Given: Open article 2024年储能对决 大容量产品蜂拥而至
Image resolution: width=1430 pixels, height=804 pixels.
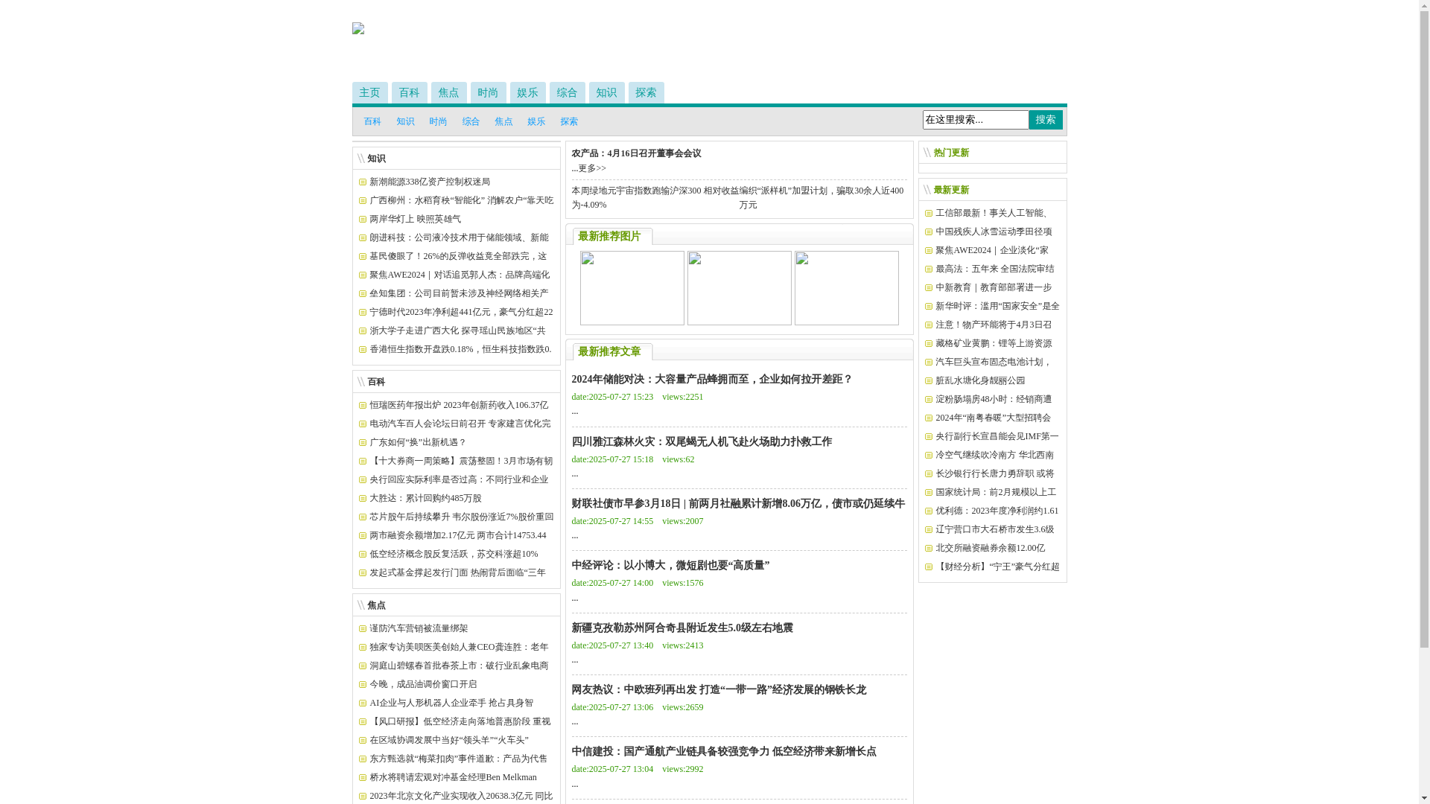Looking at the screenshot, I should 712,380.
